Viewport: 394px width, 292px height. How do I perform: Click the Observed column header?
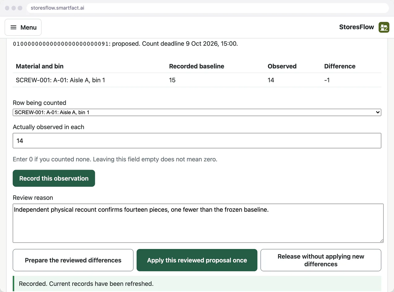[282, 66]
